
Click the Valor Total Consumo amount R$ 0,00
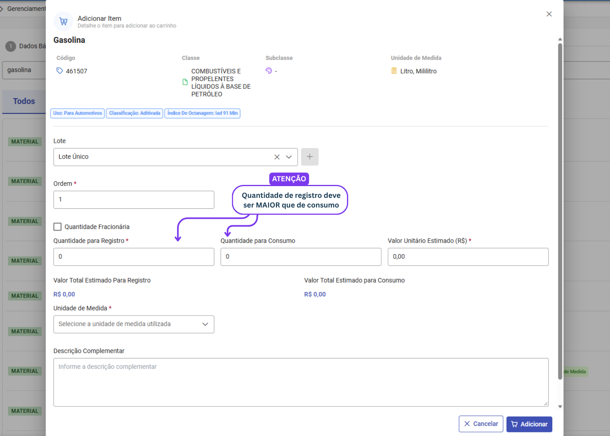315,295
